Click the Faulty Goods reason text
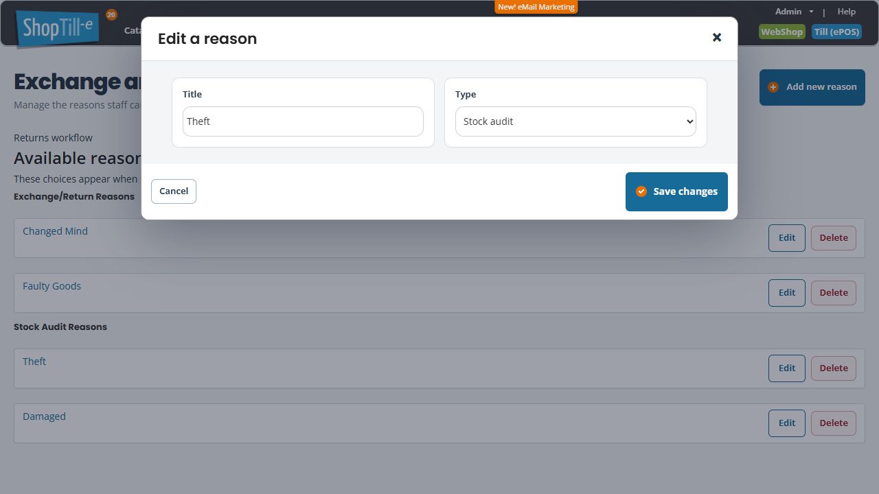Image resolution: width=879 pixels, height=494 pixels. (x=52, y=286)
